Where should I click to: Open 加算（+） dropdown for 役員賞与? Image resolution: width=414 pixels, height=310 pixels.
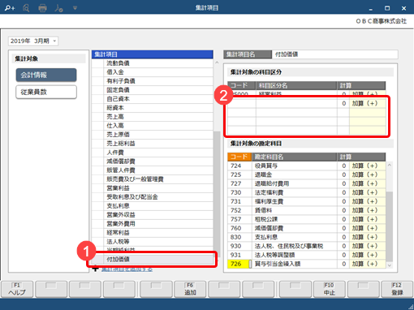[x=368, y=166]
